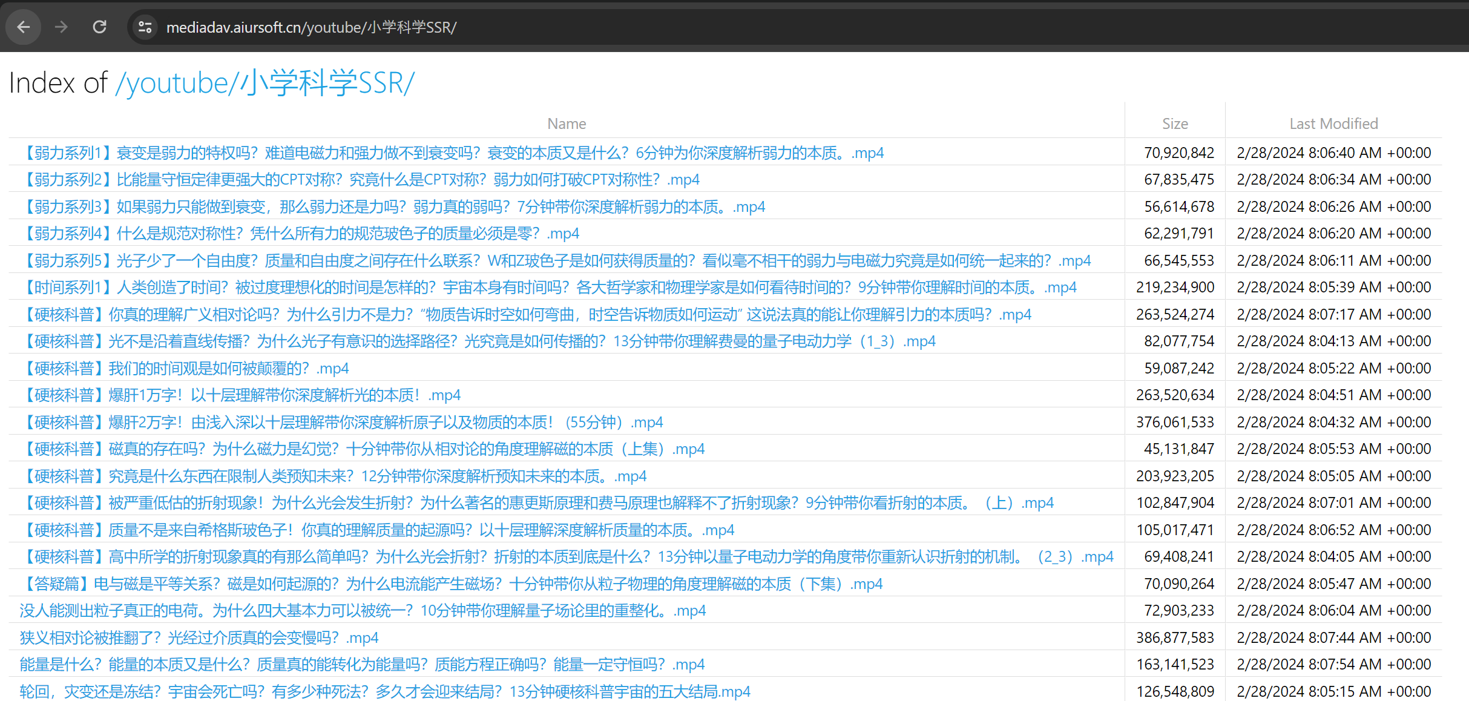This screenshot has height=701, width=1469.
Task: Sort by the Name column header
Action: tap(567, 123)
